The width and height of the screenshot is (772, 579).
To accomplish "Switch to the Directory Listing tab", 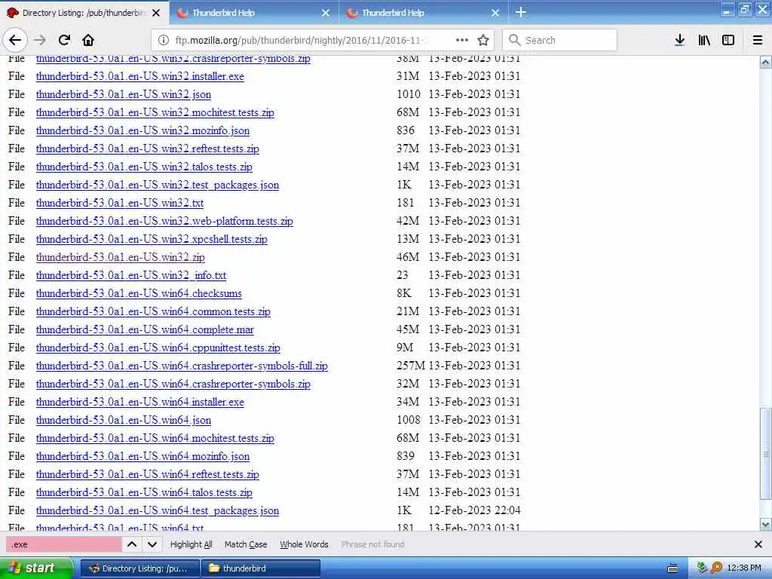I will (84, 13).
